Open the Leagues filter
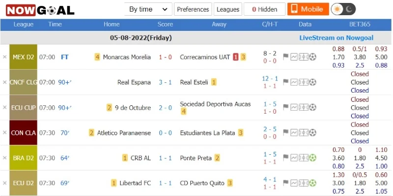The width and height of the screenshot is (393, 196). click(x=228, y=9)
